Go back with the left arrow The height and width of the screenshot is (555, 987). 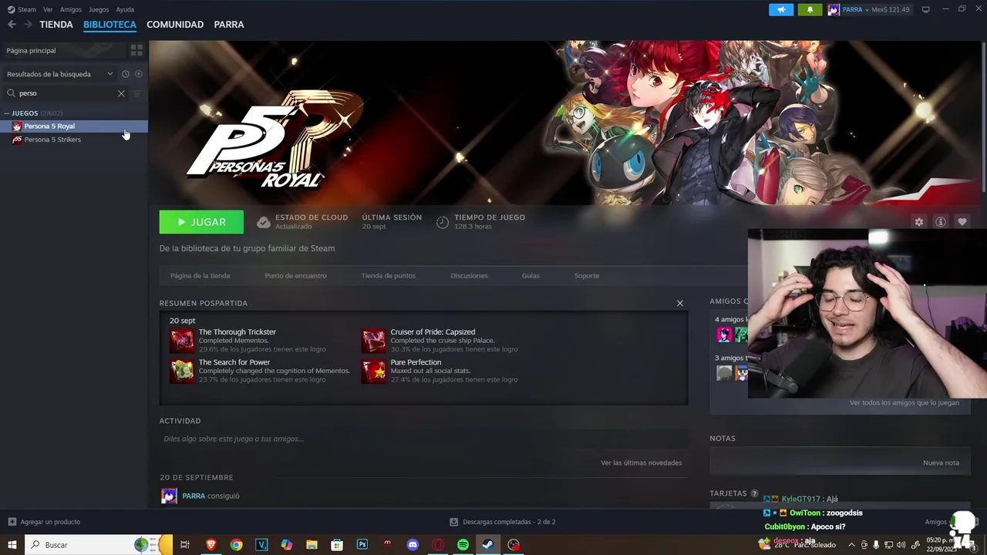(12, 25)
